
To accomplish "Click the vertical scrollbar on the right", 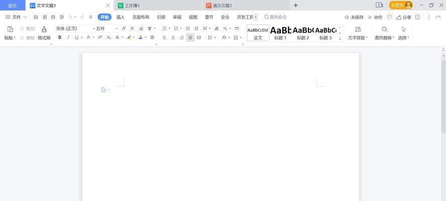I will tap(443, 96).
